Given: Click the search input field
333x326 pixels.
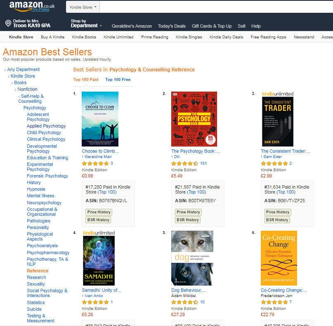Looking at the screenshot, I should [x=216, y=7].
